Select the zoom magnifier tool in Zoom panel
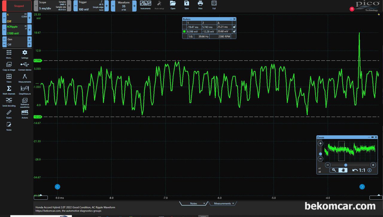 click(334, 170)
